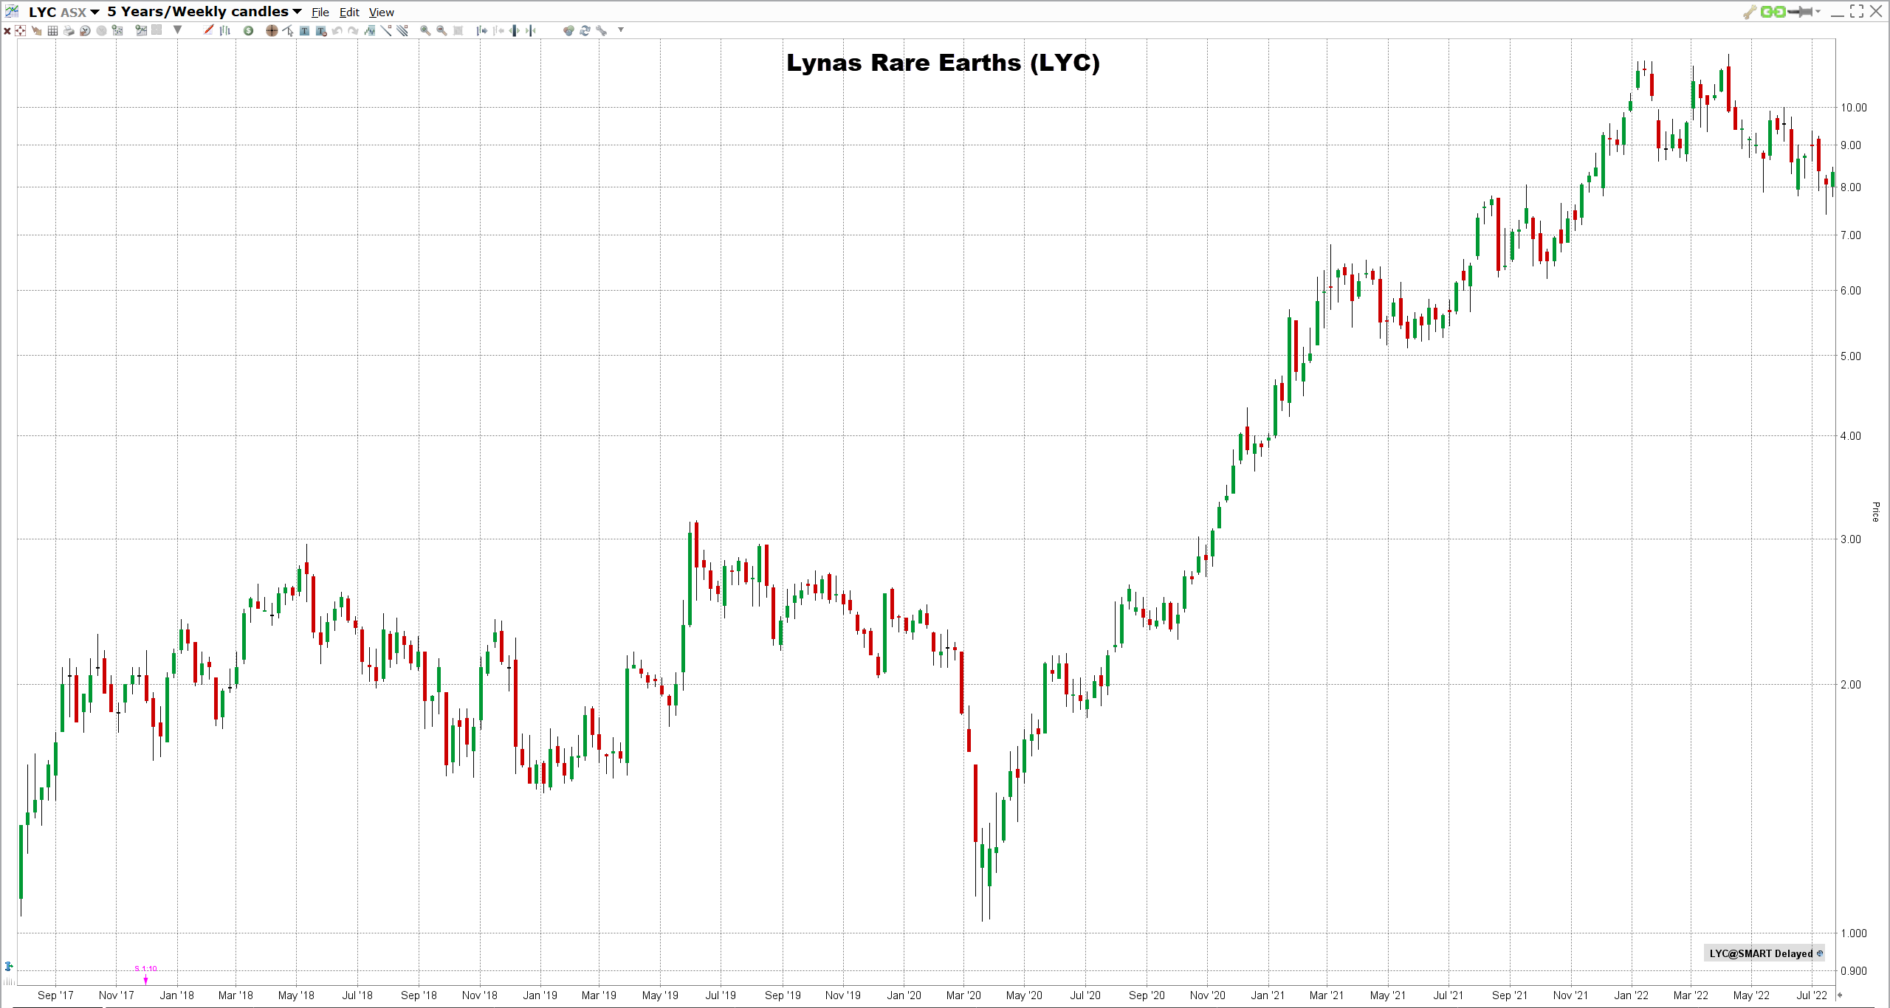Click the undo arrow icon

[x=337, y=30]
